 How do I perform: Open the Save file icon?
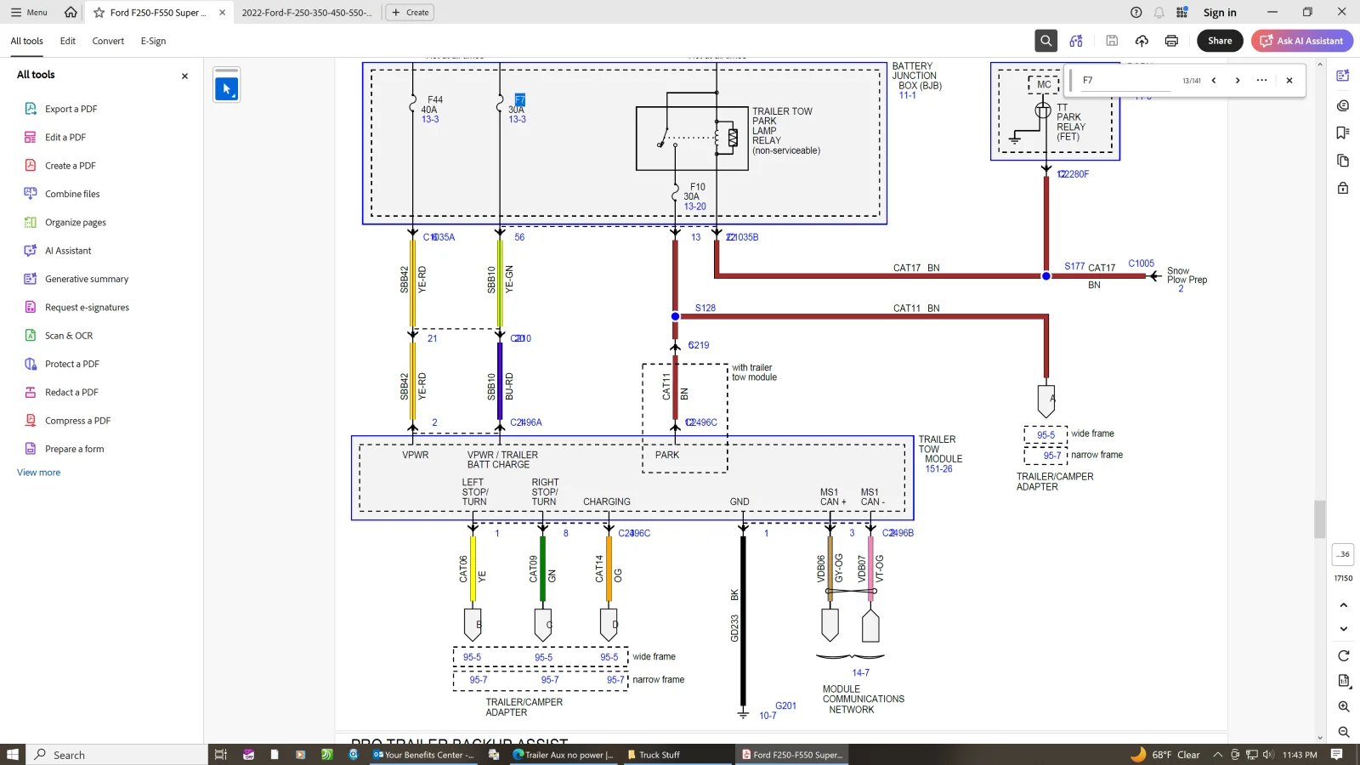1112,41
